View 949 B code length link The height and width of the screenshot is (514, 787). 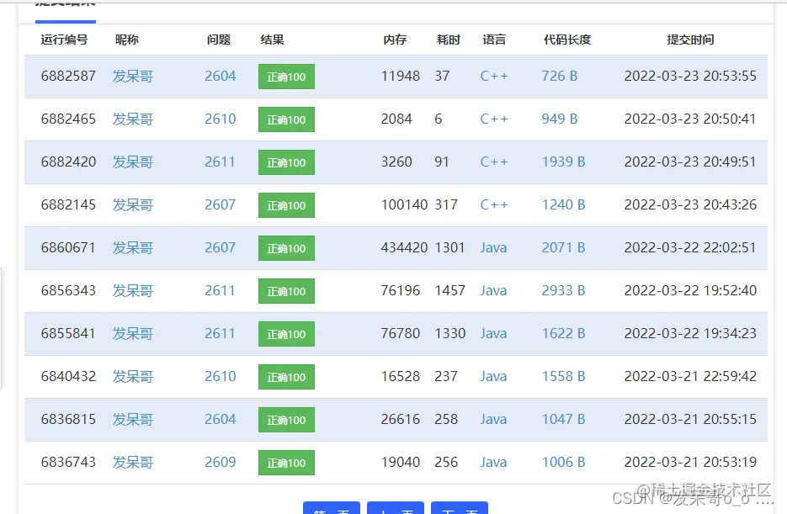tap(559, 119)
